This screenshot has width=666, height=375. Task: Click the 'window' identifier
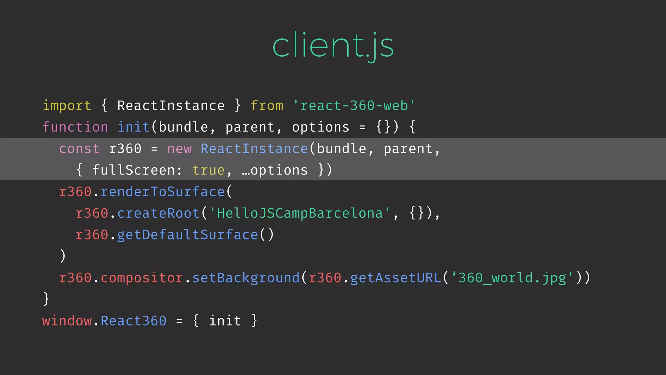(x=67, y=321)
